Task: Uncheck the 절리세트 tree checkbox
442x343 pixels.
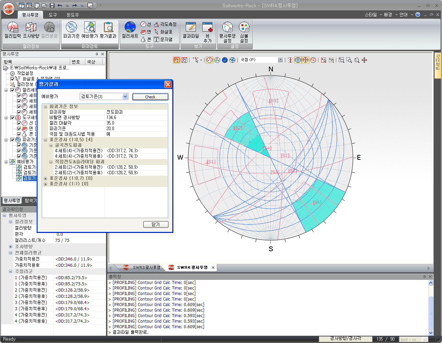Action: coord(12,90)
